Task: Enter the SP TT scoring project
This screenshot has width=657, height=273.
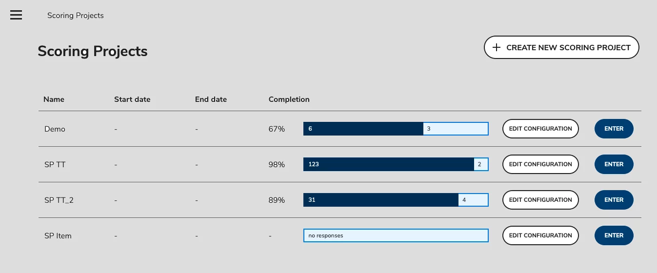Action: coord(614,164)
